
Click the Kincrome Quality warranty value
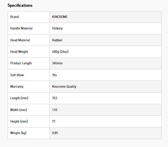pos(64,87)
